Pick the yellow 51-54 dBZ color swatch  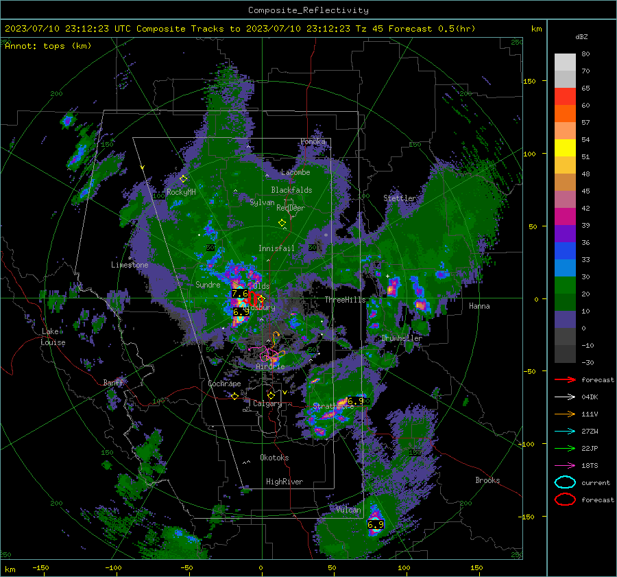[x=565, y=148]
